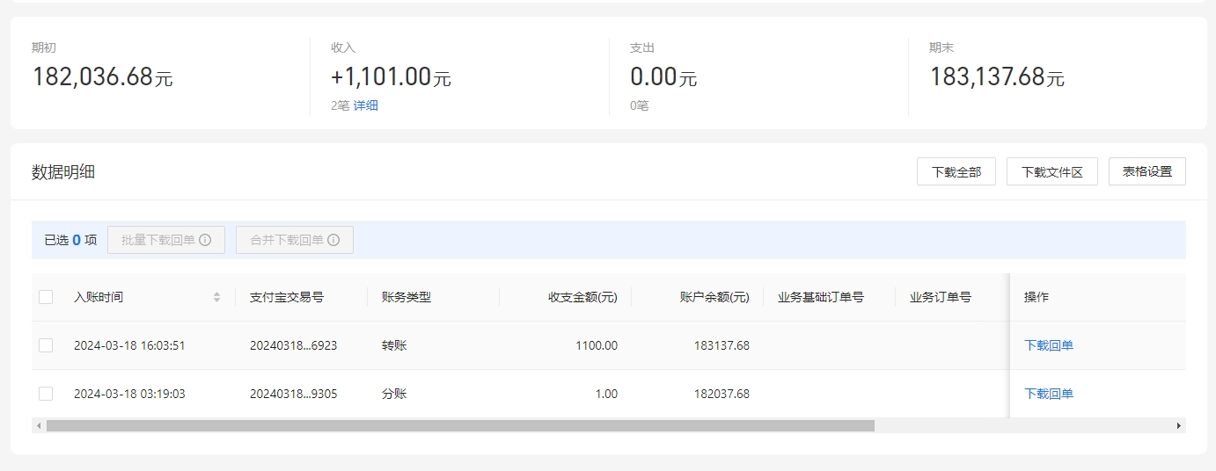The image size is (1216, 471).
Task: Check the row dated 2024-03-18 03:19:03
Action: (46, 394)
